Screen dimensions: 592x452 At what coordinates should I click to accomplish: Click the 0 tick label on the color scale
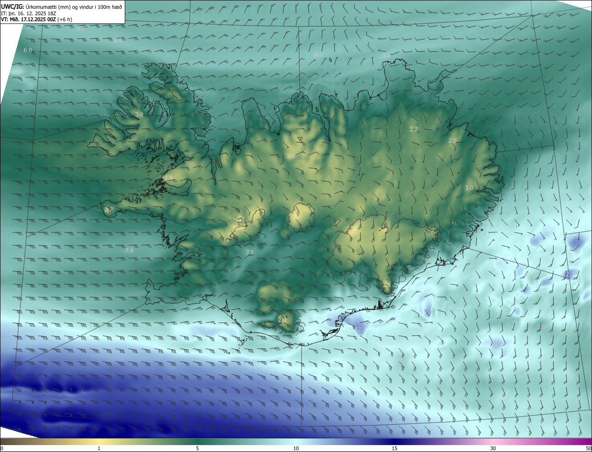pos(2,448)
